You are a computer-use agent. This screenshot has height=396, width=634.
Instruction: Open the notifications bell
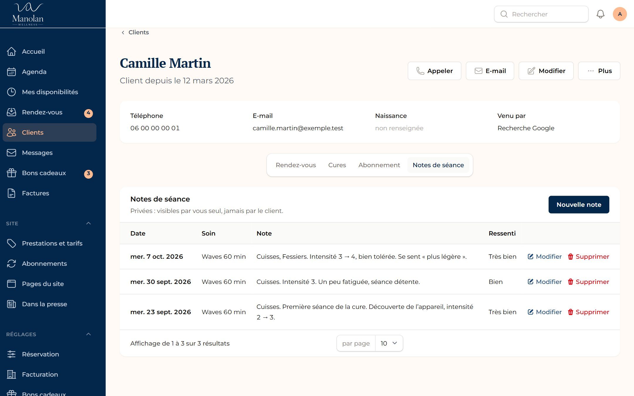click(x=600, y=14)
